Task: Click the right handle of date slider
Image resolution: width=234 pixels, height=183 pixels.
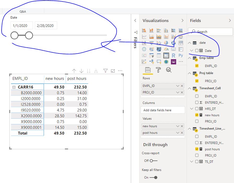Action: coord(29,35)
